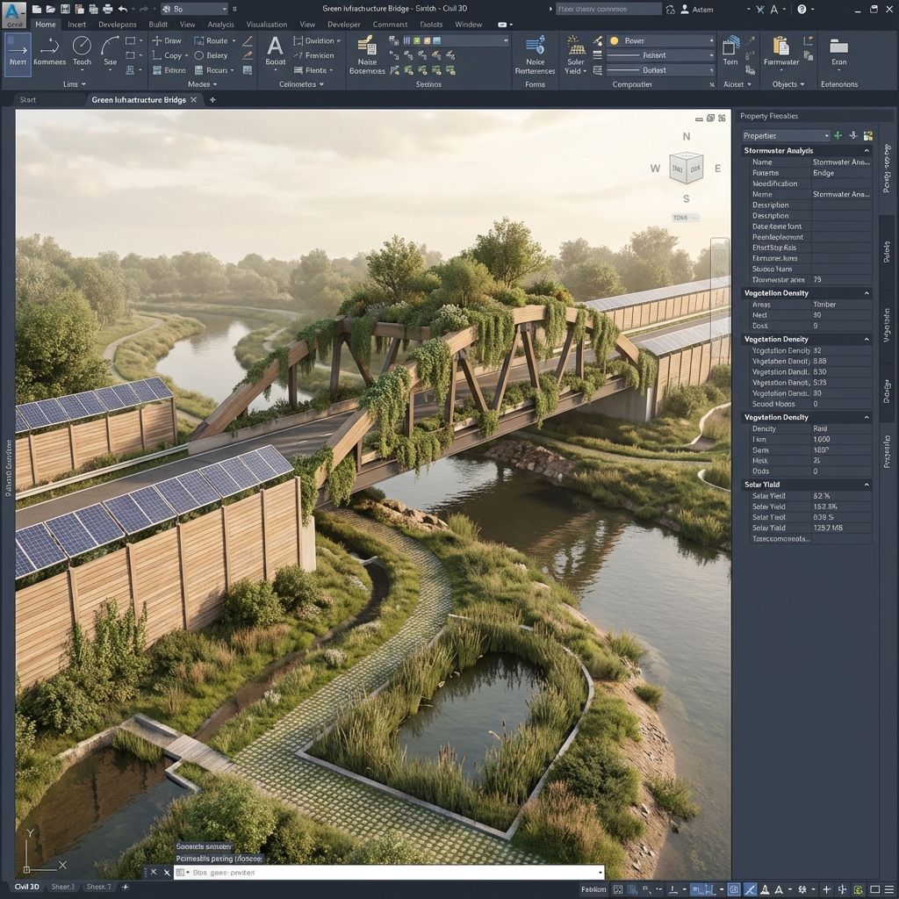The width and height of the screenshot is (899, 899).
Task: Toggle the Feblism status bar button
Action: pos(593,888)
